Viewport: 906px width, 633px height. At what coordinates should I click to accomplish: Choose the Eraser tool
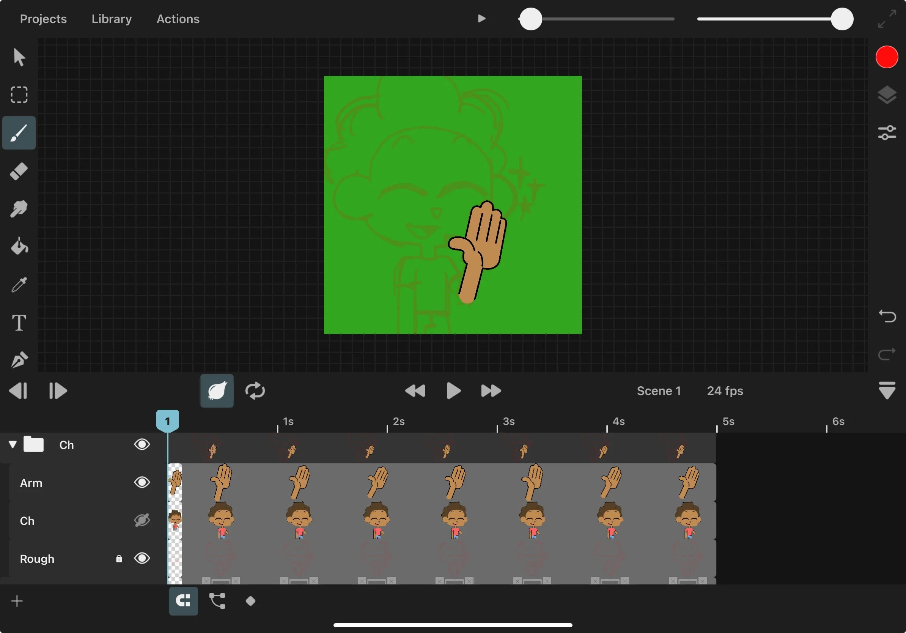click(19, 171)
